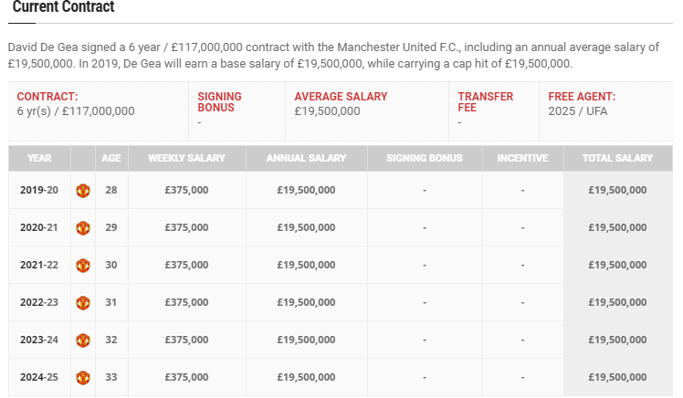Click the SIGNING BONUS column header
683x398 pixels.
tap(425, 158)
